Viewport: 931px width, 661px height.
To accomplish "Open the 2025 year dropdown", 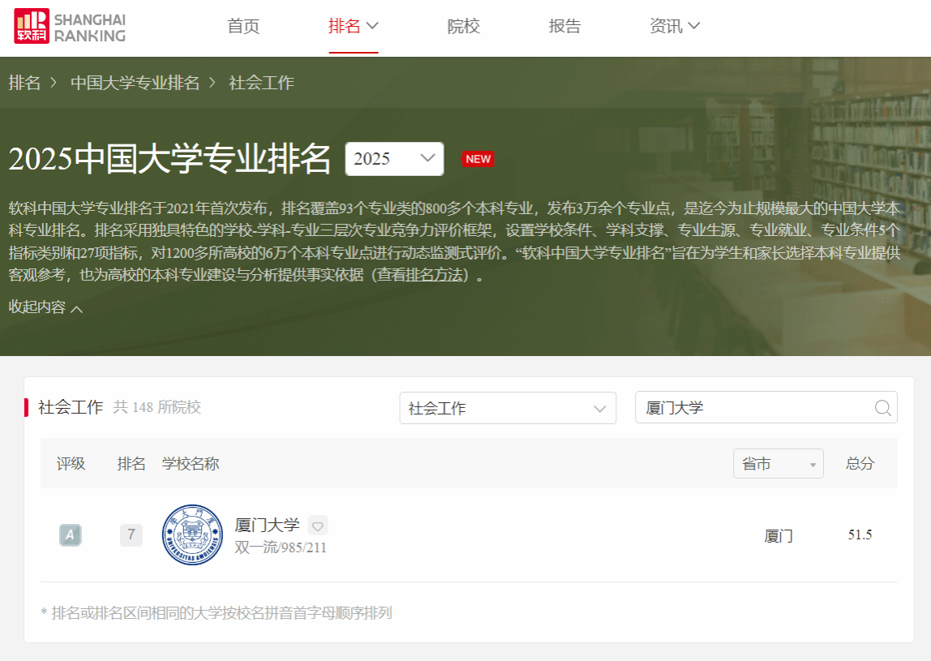I will click(394, 159).
